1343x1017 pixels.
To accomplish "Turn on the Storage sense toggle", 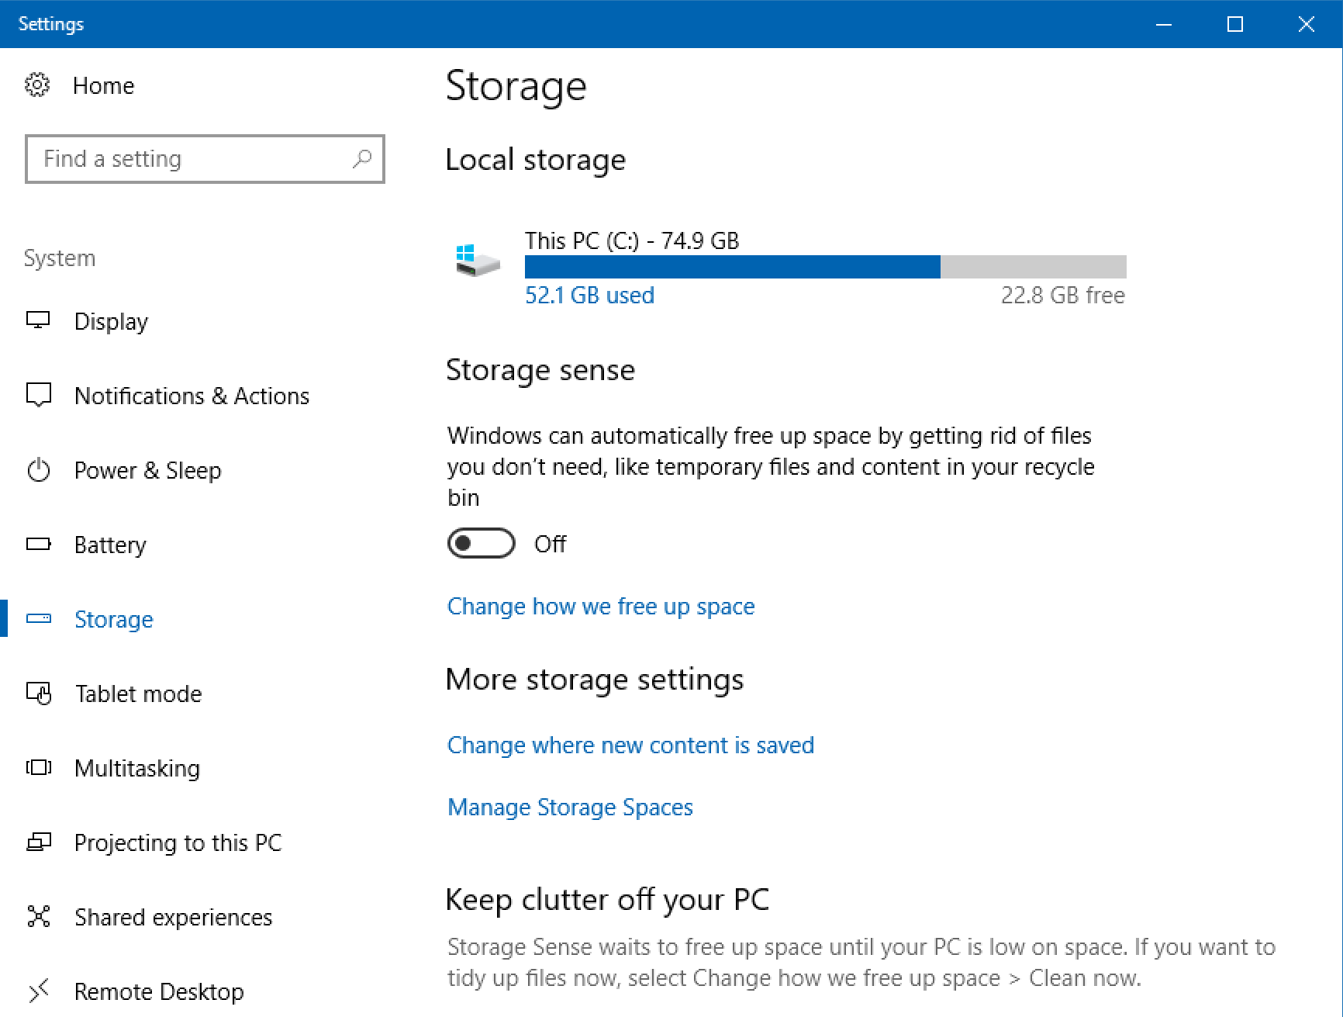I will tap(481, 543).
